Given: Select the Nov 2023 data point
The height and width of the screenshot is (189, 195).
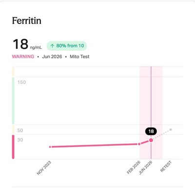Looking at the screenshot, I should [50, 147].
